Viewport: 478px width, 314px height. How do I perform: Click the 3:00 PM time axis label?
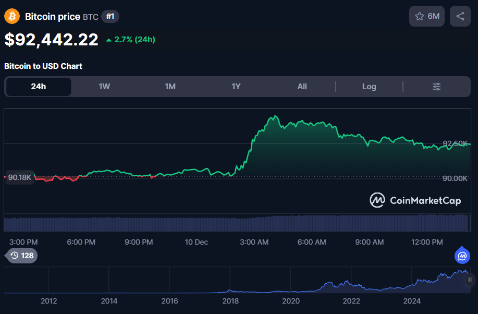coord(23,243)
